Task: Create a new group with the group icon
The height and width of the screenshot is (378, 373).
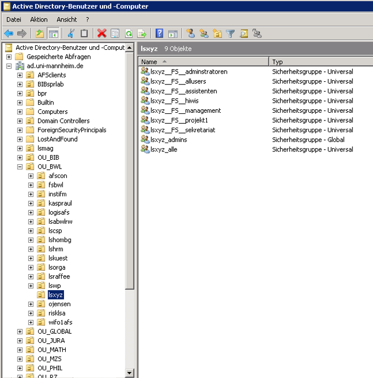Action: point(204,33)
